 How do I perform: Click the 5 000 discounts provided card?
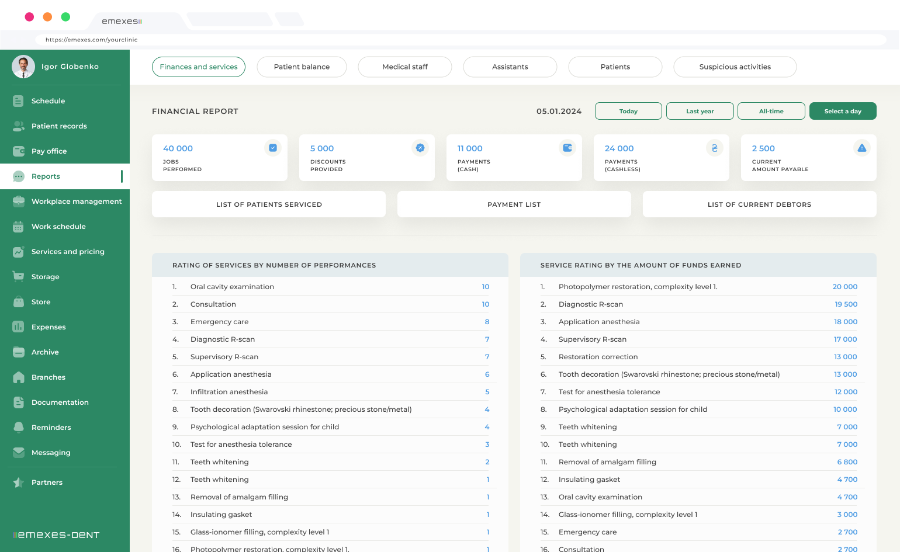[x=367, y=158]
